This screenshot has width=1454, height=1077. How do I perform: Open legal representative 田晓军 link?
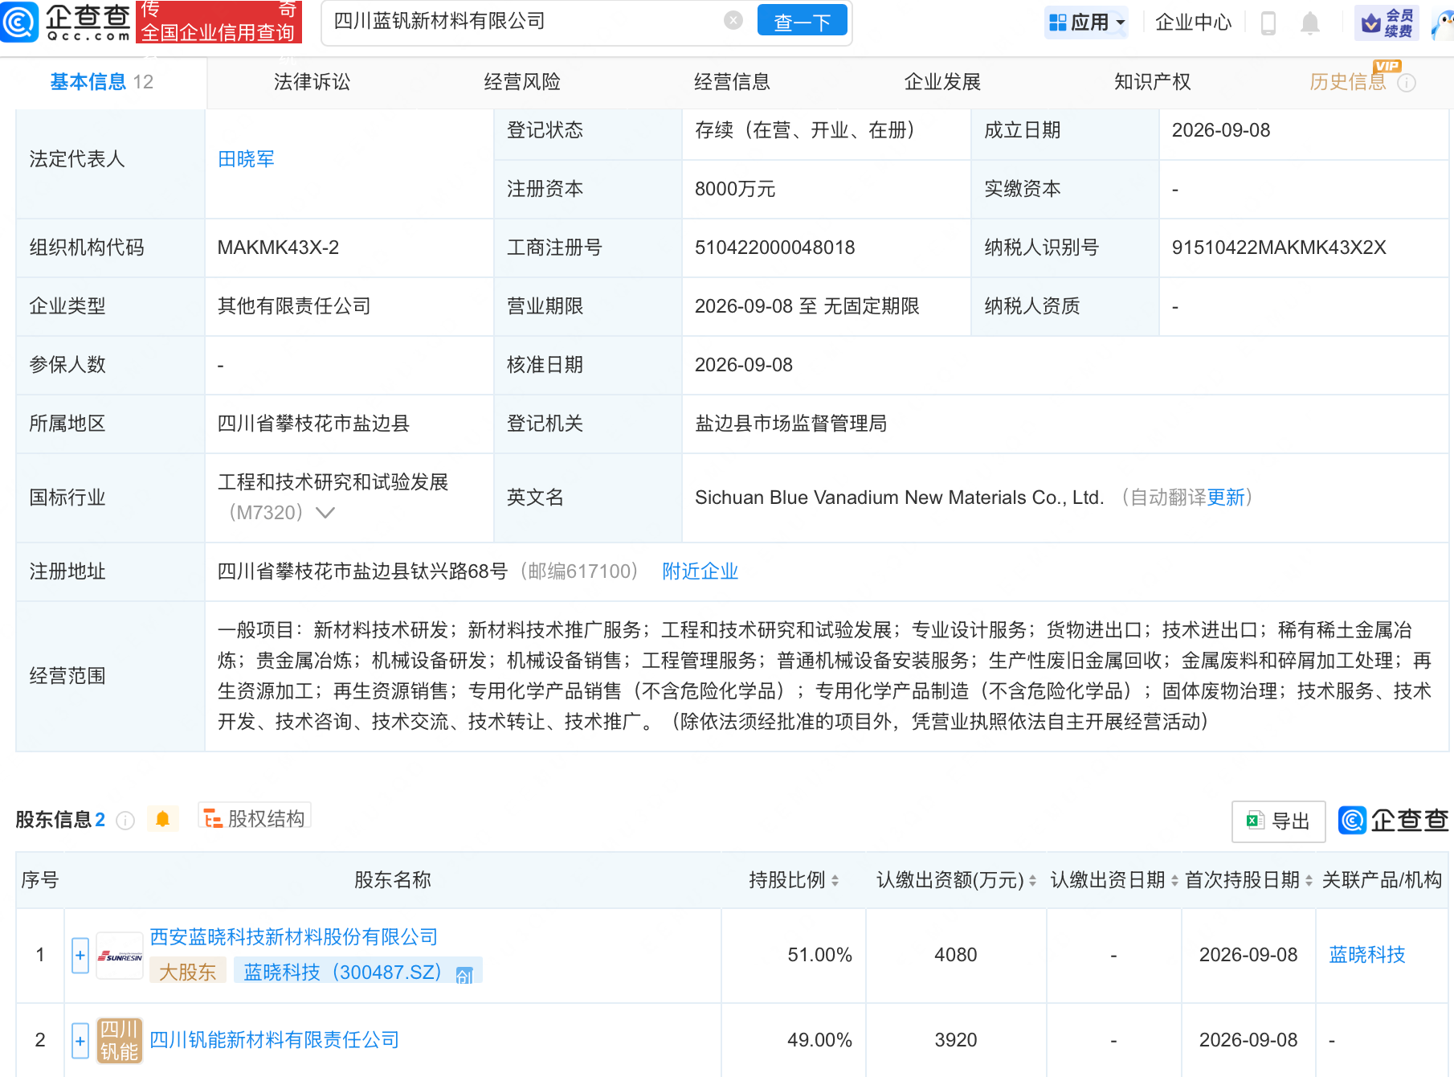pyautogui.click(x=246, y=159)
